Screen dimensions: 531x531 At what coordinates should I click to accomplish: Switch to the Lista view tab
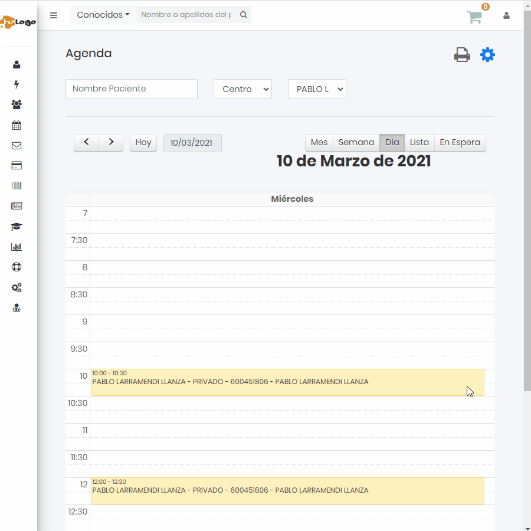pyautogui.click(x=419, y=143)
